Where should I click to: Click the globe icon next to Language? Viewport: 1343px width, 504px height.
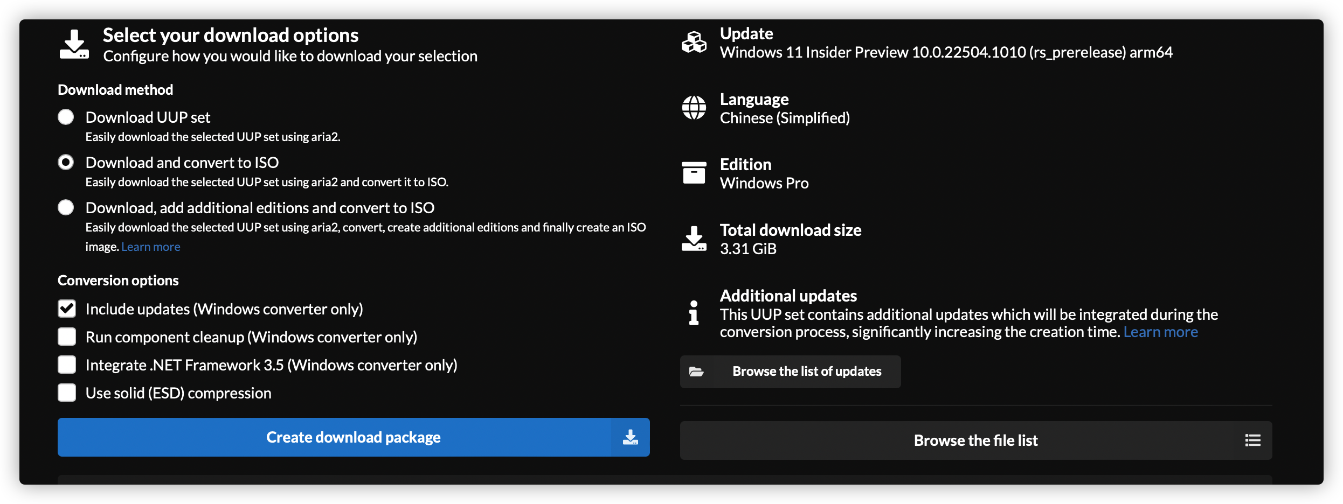click(x=694, y=108)
